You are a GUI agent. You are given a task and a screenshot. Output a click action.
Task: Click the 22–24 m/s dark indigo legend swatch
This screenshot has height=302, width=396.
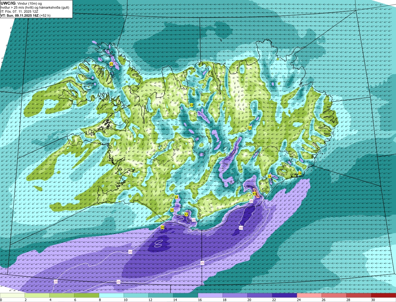click(285, 295)
